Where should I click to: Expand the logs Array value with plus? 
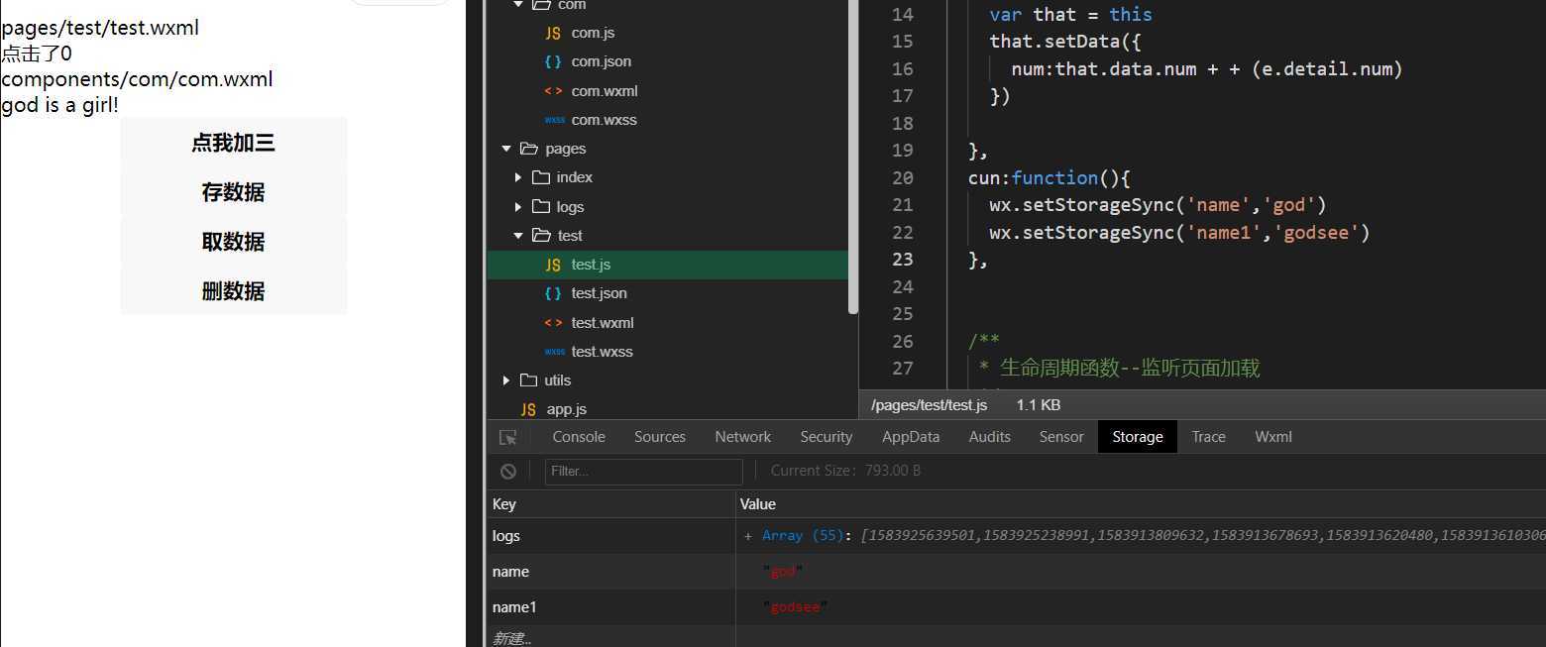(x=747, y=536)
